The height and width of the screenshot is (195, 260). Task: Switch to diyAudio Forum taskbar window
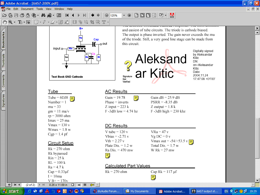pos(106,191)
